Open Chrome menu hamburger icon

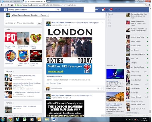149,5
